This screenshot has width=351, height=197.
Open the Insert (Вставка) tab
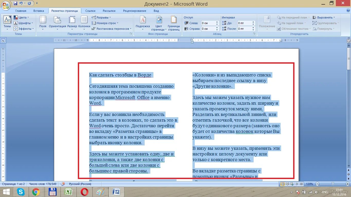(x=39, y=11)
